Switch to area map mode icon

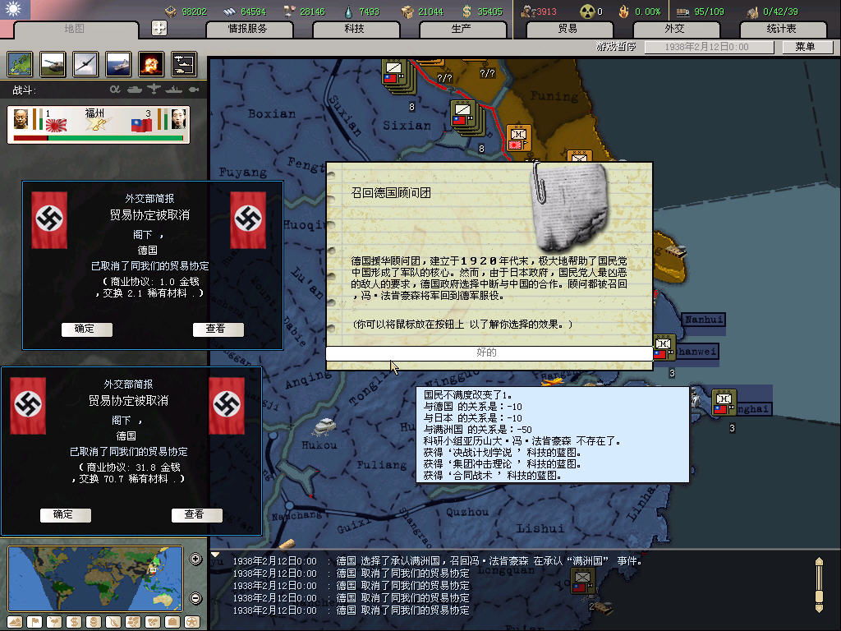(x=153, y=622)
